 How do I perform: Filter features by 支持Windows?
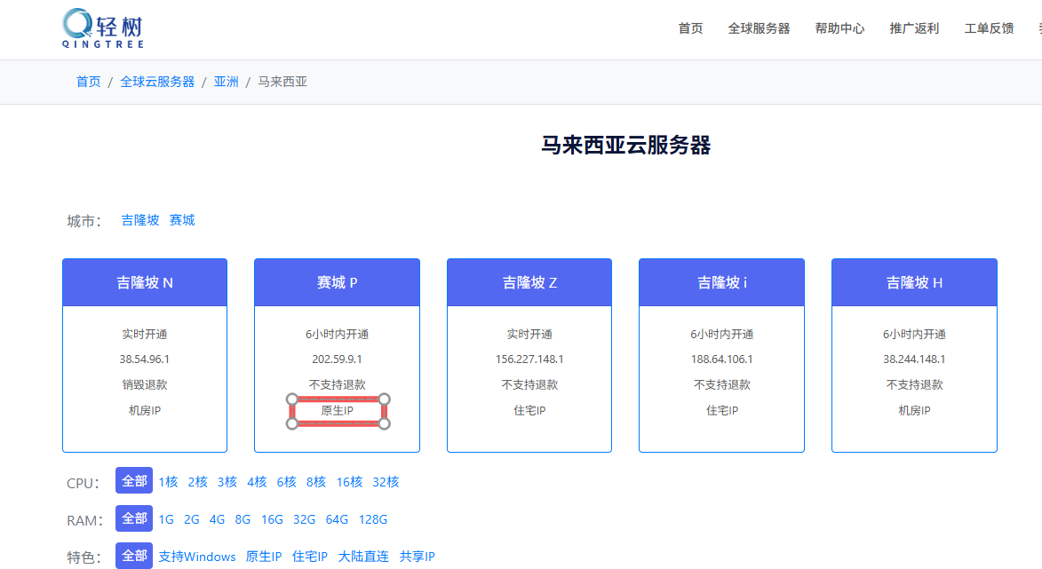197,557
